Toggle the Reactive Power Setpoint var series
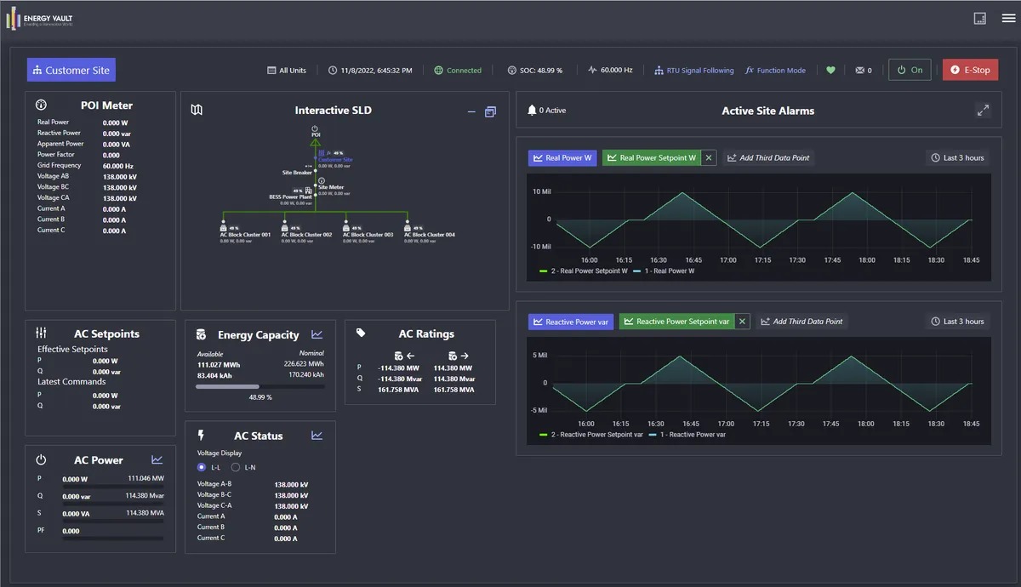Viewport: 1021px width, 587px height. 677,322
